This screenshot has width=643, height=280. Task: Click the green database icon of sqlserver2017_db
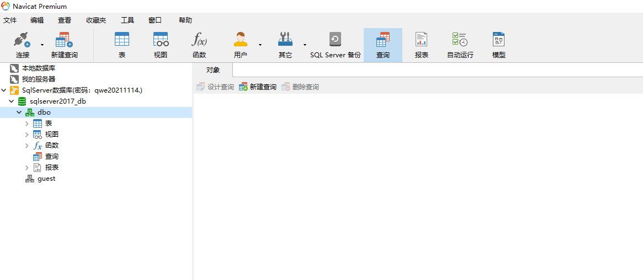pyautogui.click(x=22, y=101)
